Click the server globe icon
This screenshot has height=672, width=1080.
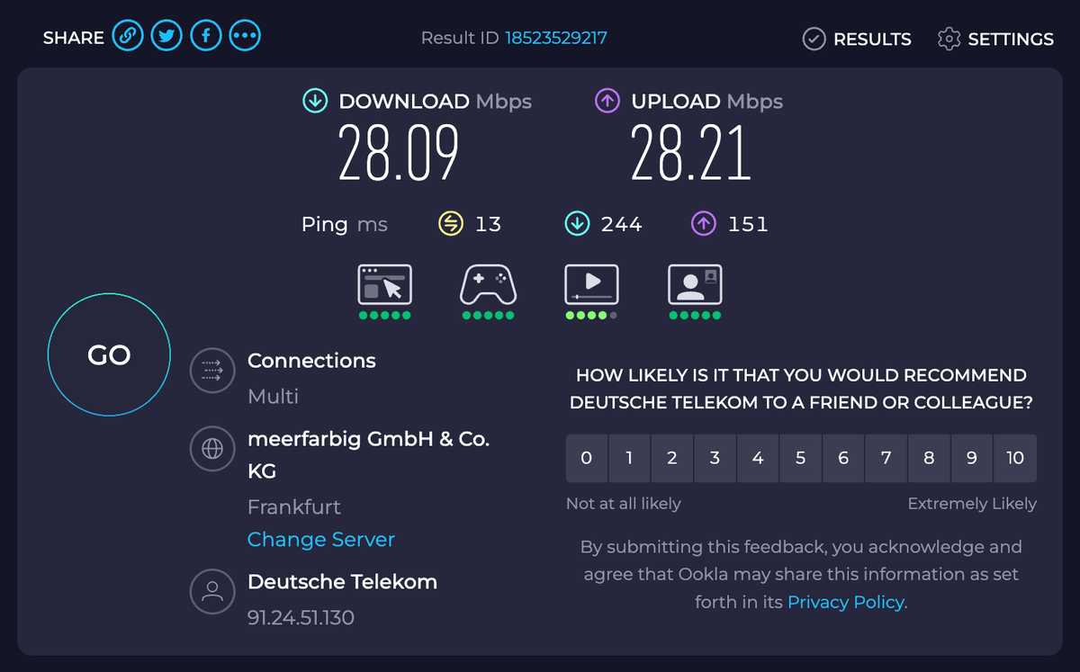coord(212,449)
